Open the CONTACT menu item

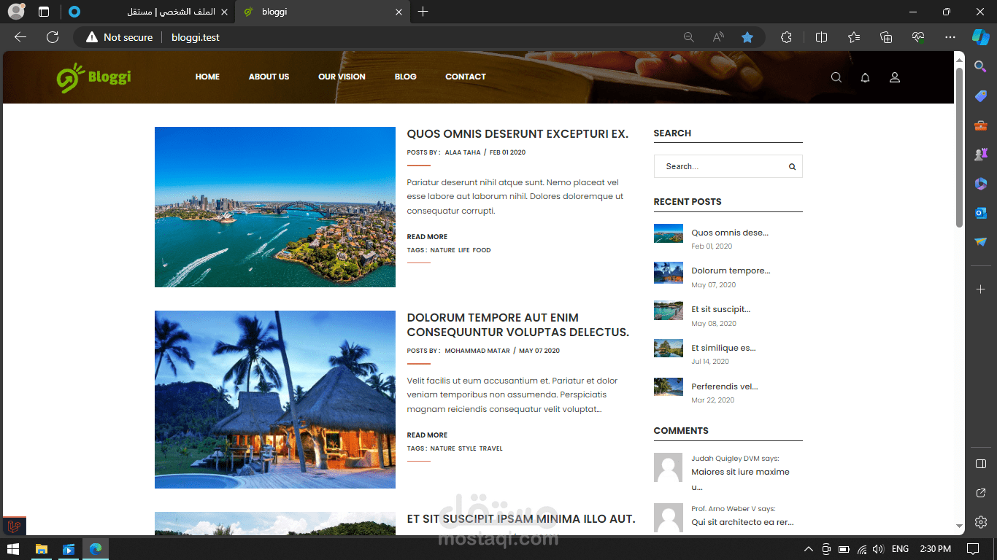click(466, 77)
